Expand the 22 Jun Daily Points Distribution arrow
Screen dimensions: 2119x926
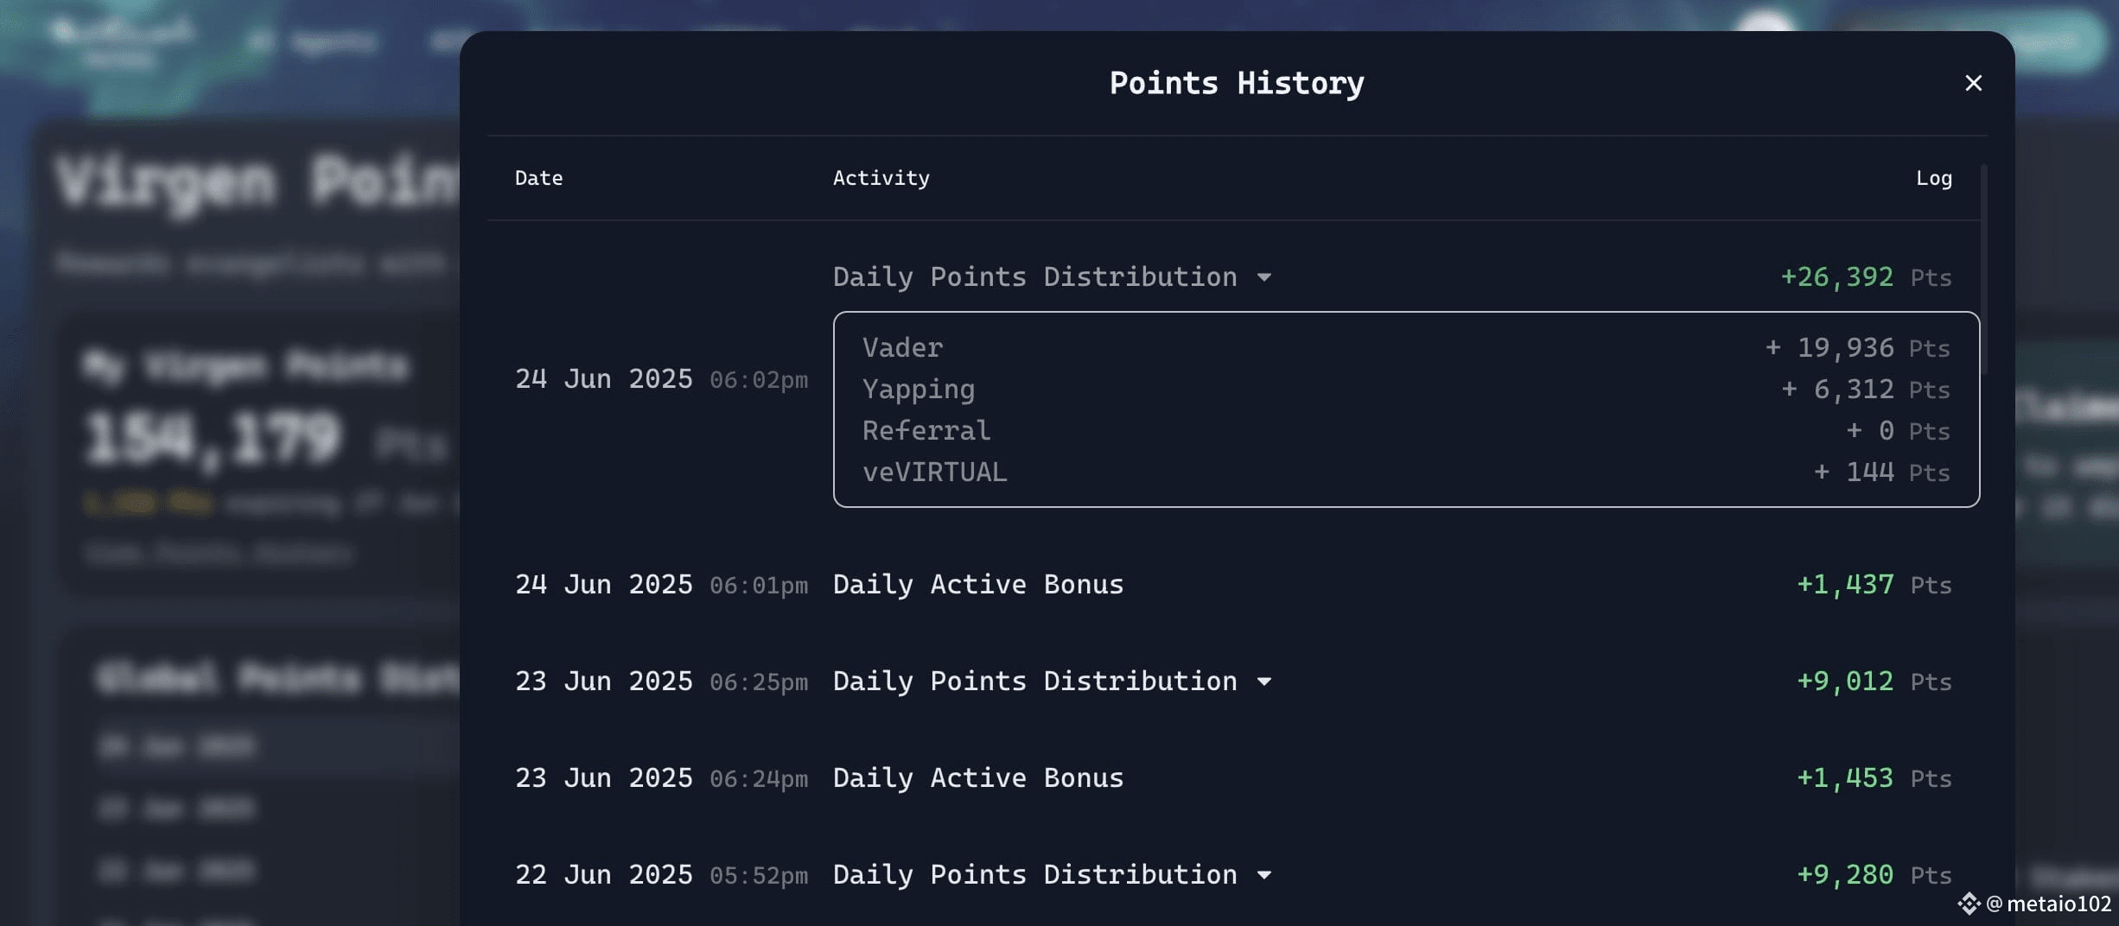coord(1263,875)
